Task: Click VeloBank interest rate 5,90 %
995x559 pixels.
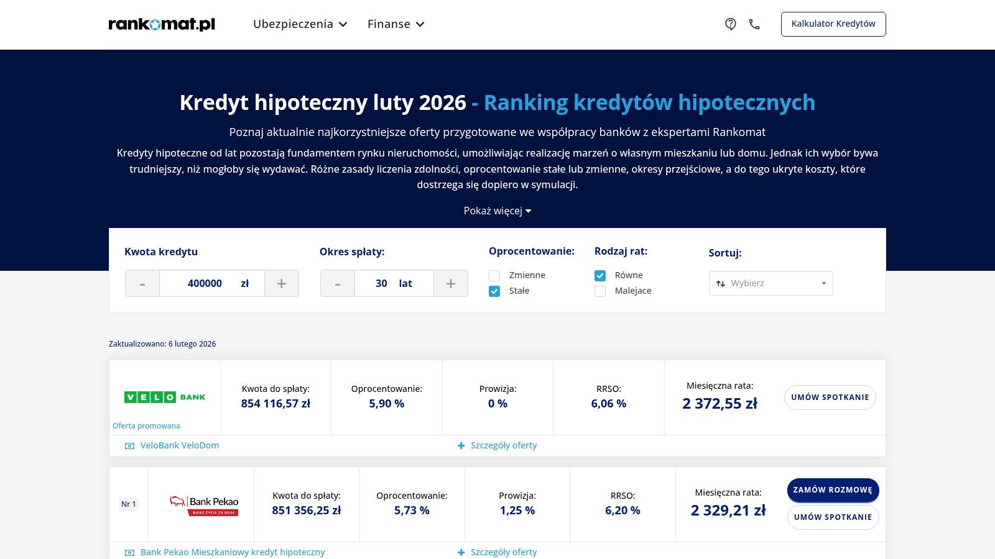Action: pyautogui.click(x=387, y=404)
